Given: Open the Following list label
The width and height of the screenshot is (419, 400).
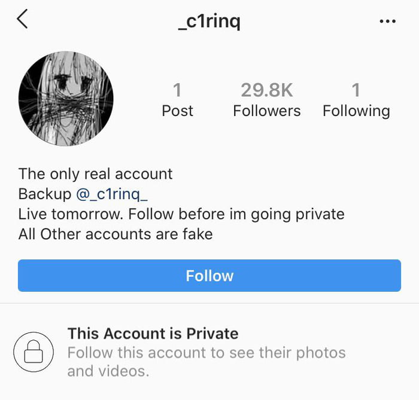Looking at the screenshot, I should pos(356,111).
